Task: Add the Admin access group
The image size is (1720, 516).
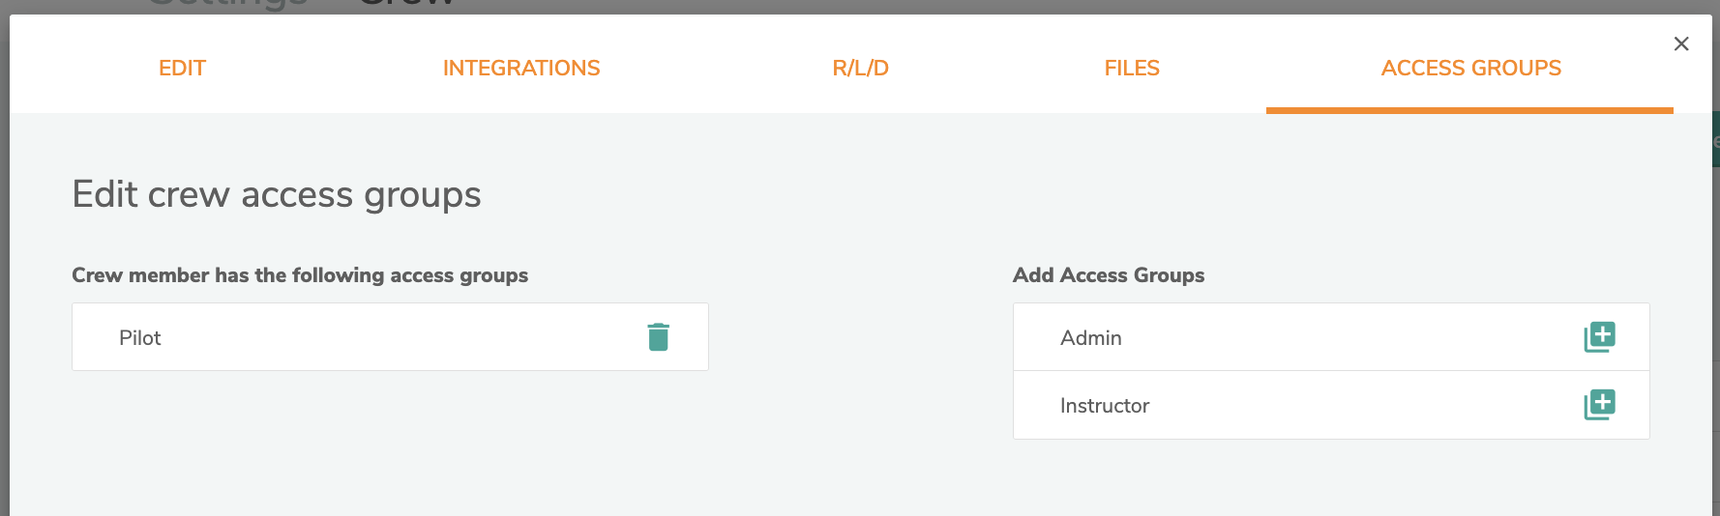Action: coord(1599,337)
